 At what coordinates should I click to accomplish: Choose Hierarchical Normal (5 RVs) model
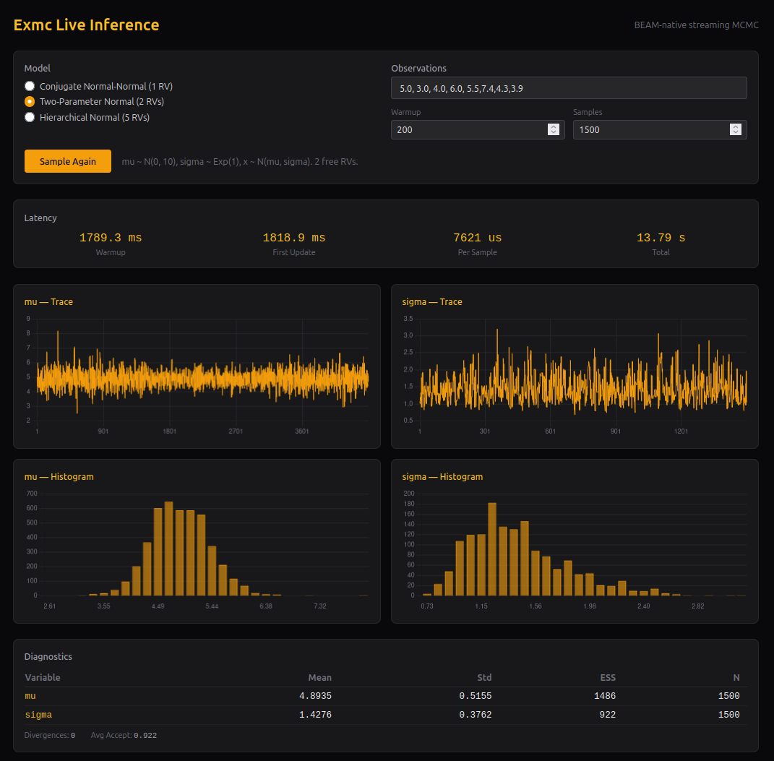tap(30, 117)
